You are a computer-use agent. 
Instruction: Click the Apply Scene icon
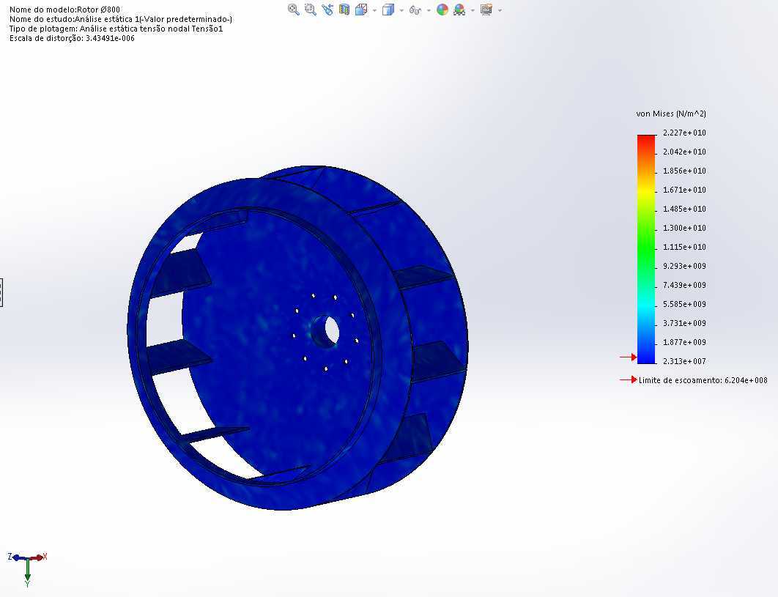[459, 10]
